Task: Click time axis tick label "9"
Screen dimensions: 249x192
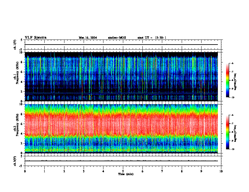Action: click(201, 171)
